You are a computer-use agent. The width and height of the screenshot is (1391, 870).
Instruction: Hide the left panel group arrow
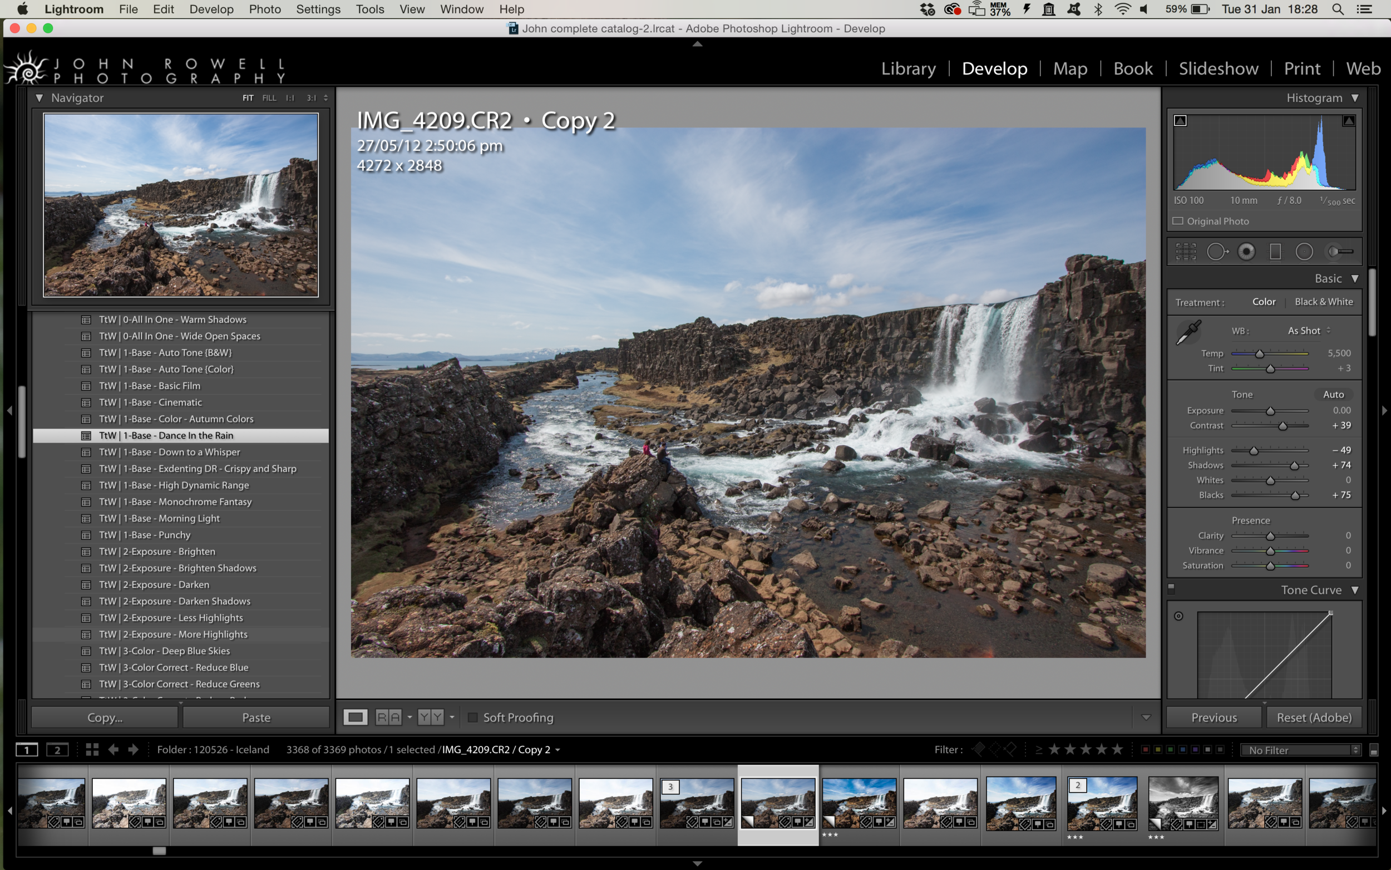(9, 410)
